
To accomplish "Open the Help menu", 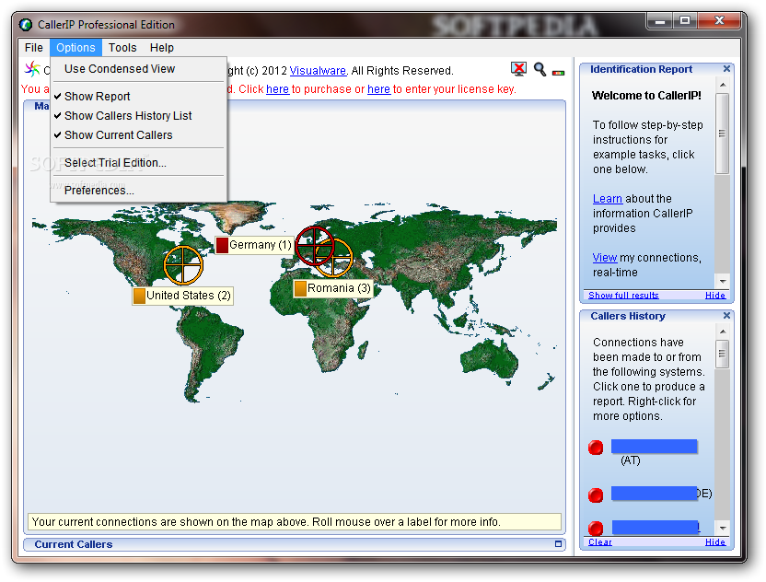I will pyautogui.click(x=162, y=47).
